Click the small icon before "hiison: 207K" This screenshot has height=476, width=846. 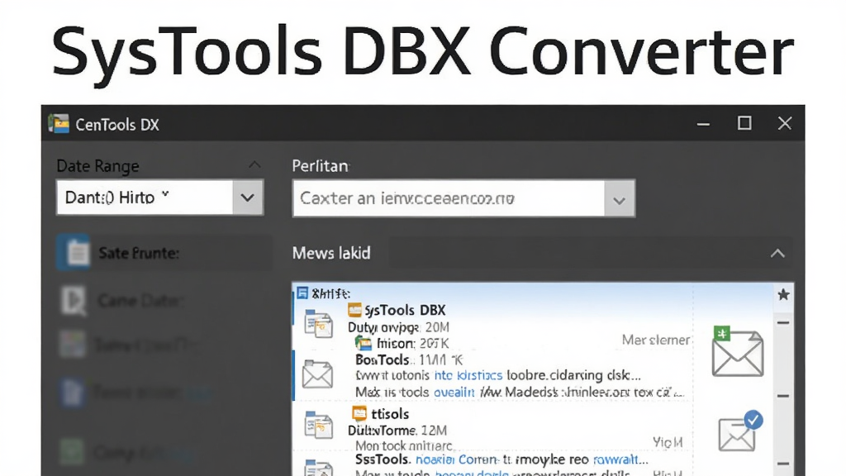pyautogui.click(x=364, y=343)
